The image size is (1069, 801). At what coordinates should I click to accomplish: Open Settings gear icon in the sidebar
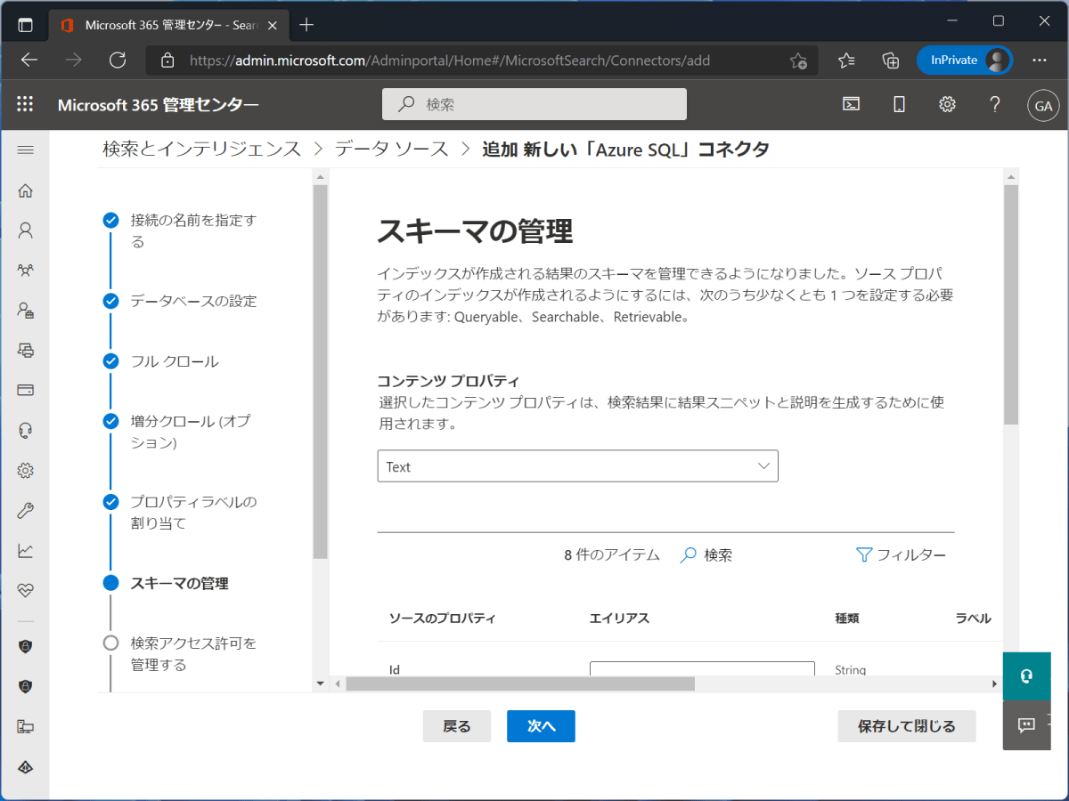point(25,470)
